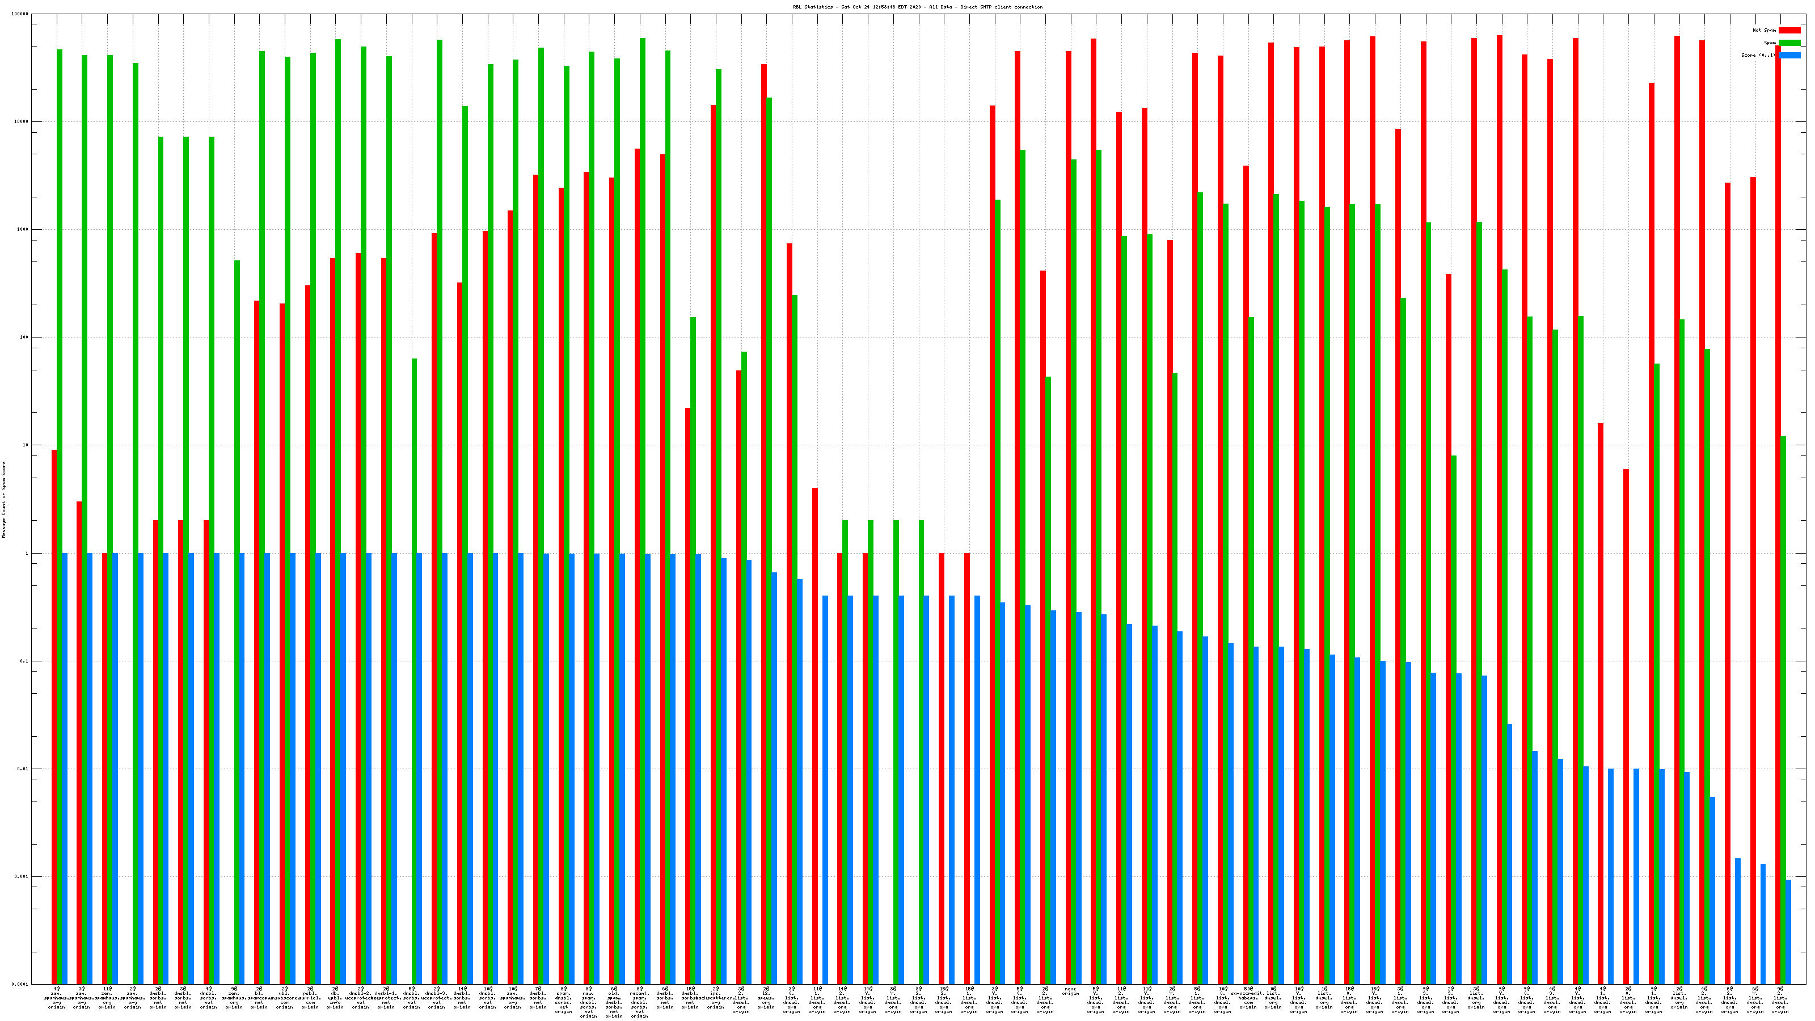Click the 1000 y-axis tick label
The width and height of the screenshot is (1815, 1021).
pyautogui.click(x=23, y=230)
